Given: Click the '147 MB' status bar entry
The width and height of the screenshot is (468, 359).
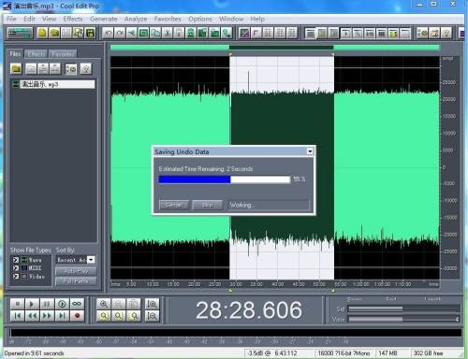Looking at the screenshot, I should (x=388, y=353).
